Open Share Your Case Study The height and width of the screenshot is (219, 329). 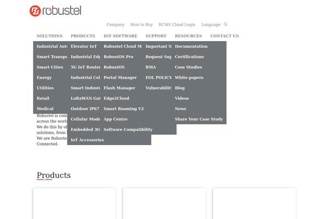[x=199, y=119]
